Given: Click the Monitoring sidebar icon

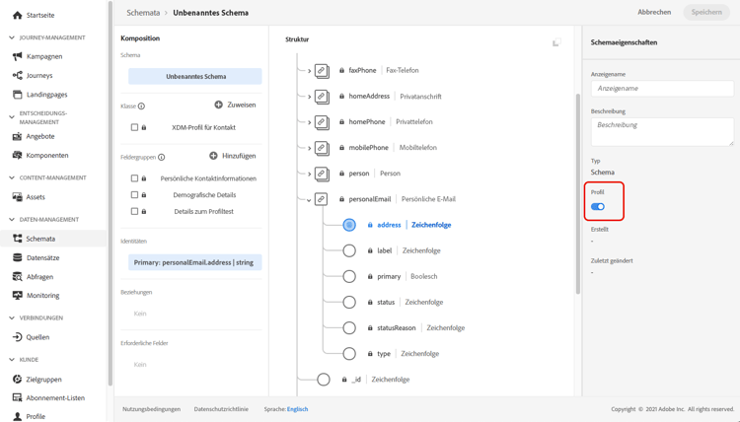Looking at the screenshot, I should pos(17,296).
